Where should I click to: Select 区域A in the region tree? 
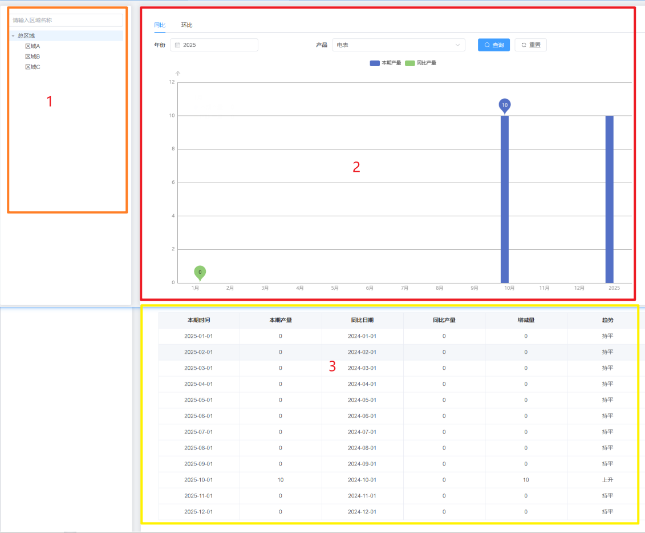pyautogui.click(x=33, y=46)
